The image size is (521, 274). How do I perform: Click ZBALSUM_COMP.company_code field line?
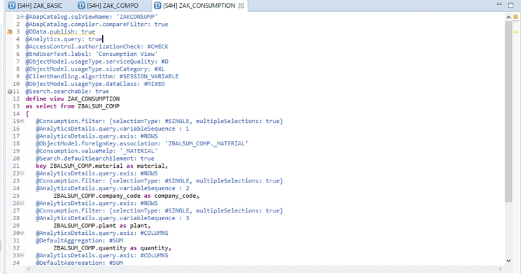pyautogui.click(x=127, y=196)
